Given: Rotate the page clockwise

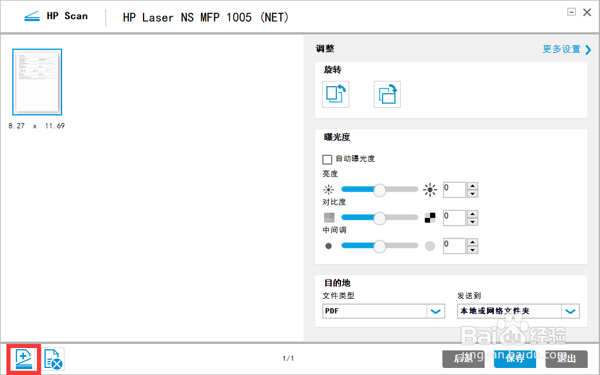Looking at the screenshot, I should (387, 94).
